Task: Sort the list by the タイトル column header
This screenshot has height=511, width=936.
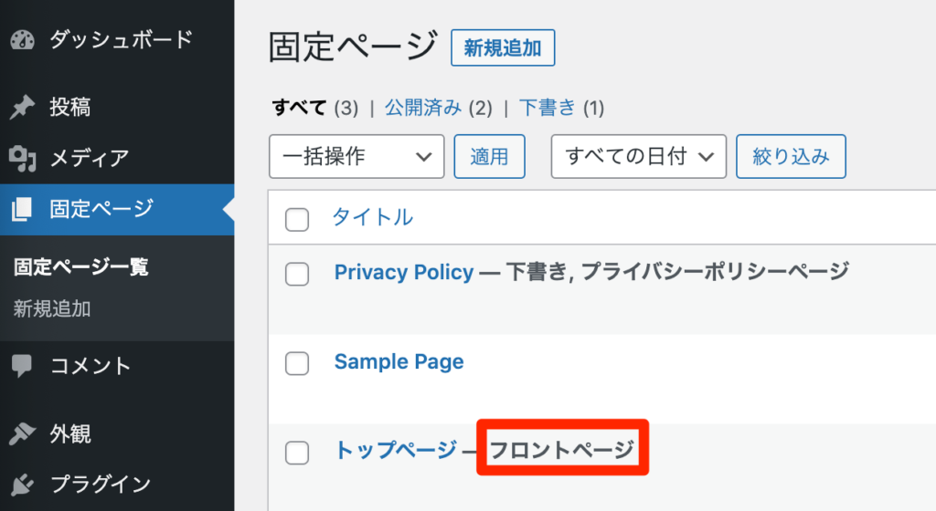Action: (372, 217)
